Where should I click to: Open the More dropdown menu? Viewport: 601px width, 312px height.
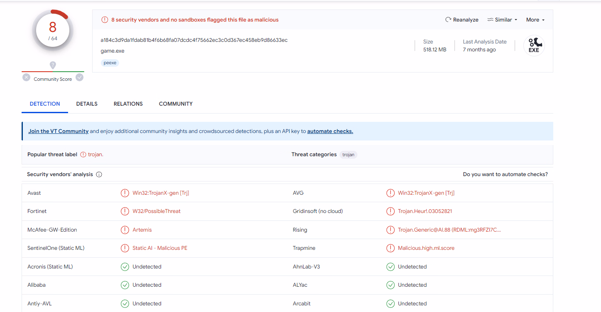coord(535,19)
